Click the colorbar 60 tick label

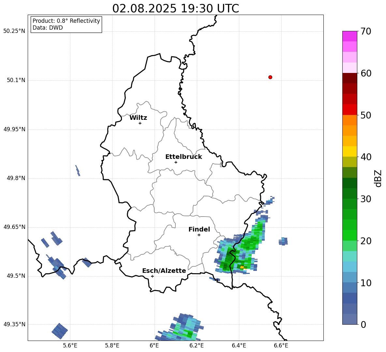(x=366, y=73)
